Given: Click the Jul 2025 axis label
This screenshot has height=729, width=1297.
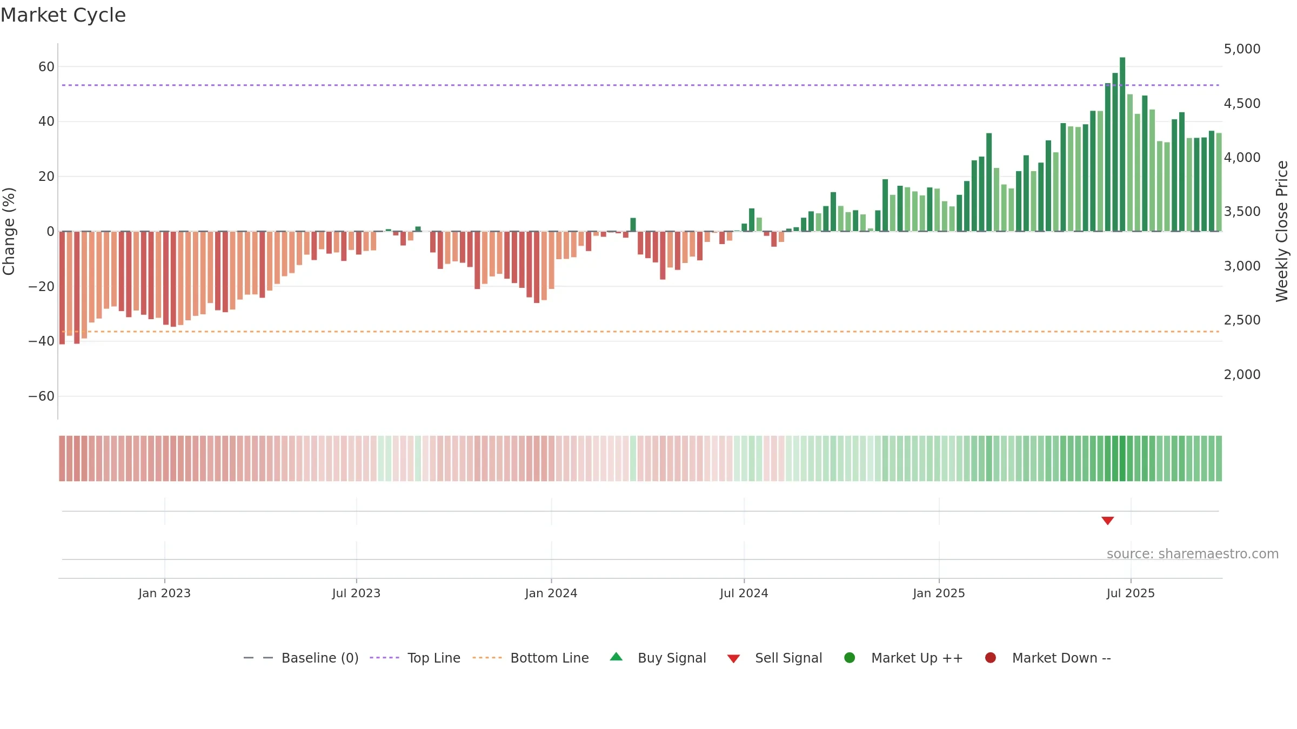Looking at the screenshot, I should coord(1131,593).
